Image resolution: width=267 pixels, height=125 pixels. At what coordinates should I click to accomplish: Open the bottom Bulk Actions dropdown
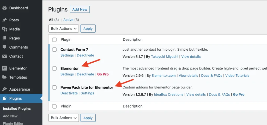tap(64, 118)
